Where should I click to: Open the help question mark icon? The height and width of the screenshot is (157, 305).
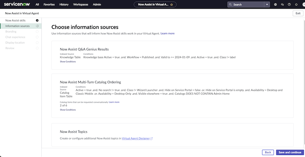coord(289,5)
